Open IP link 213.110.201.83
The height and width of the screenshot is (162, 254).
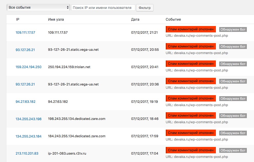[27, 153]
